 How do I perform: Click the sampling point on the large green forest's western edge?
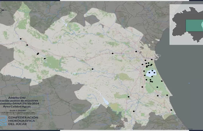point(45,59)
